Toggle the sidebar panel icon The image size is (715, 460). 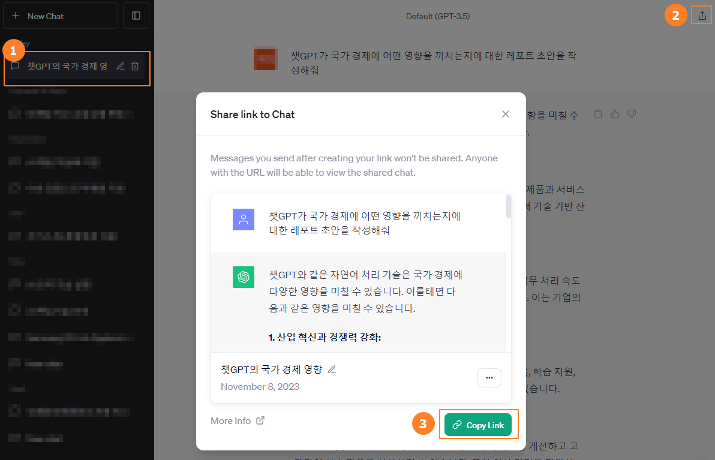(x=136, y=16)
